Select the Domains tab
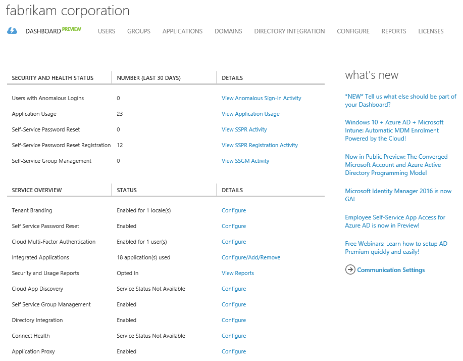This screenshot has height=361, width=463. click(x=228, y=31)
